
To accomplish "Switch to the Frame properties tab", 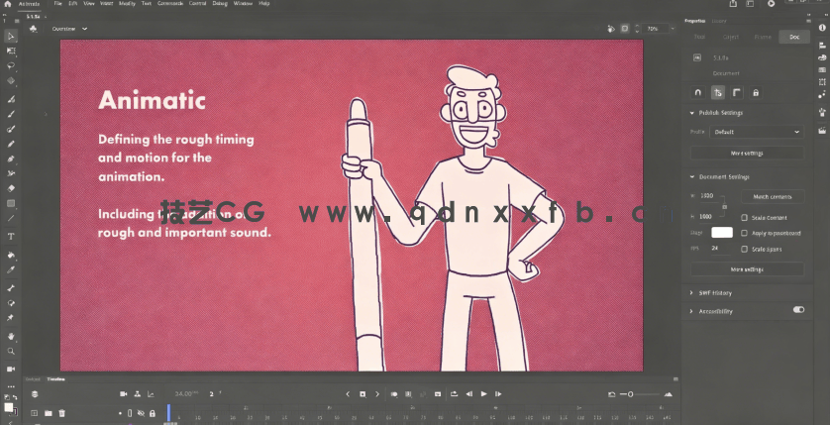I will point(763,37).
